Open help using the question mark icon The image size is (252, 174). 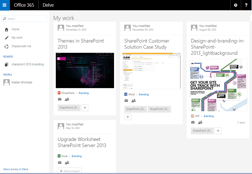coord(246,5)
